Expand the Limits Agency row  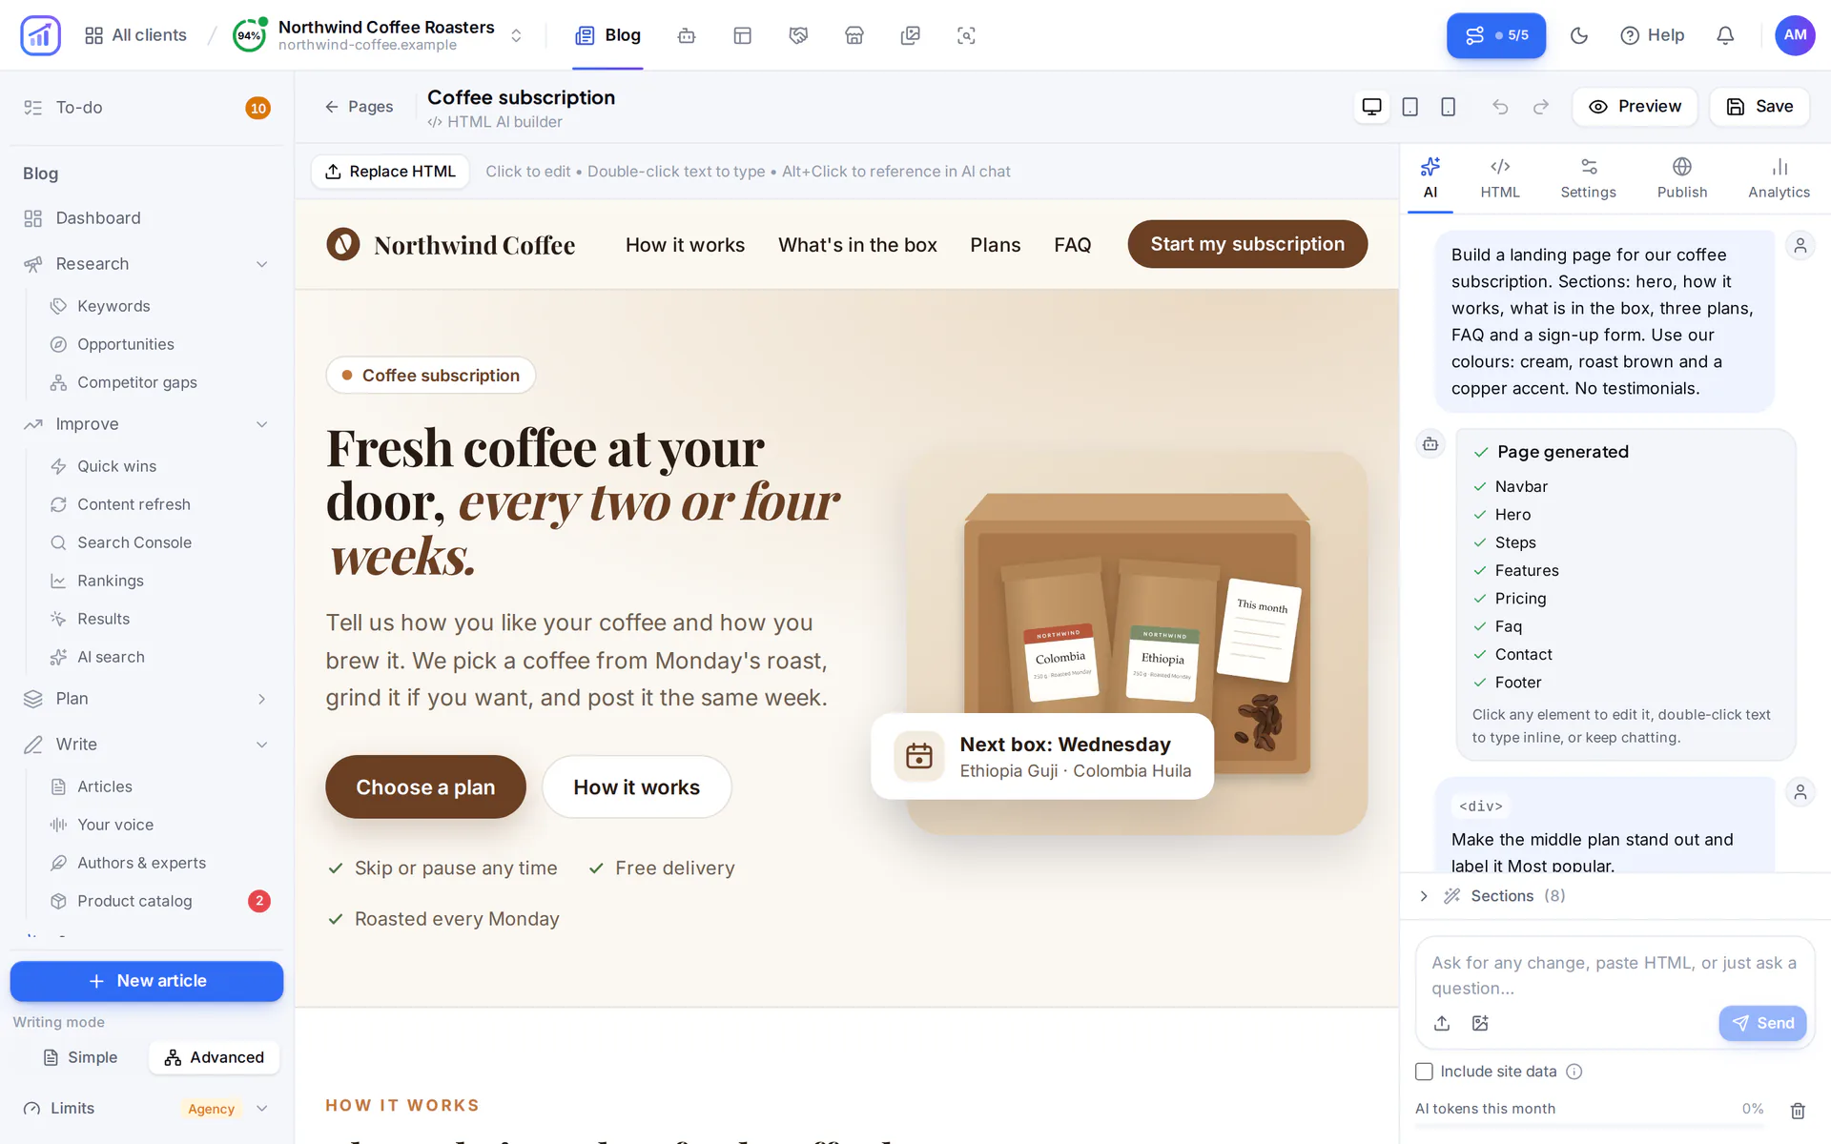pyautogui.click(x=146, y=1108)
